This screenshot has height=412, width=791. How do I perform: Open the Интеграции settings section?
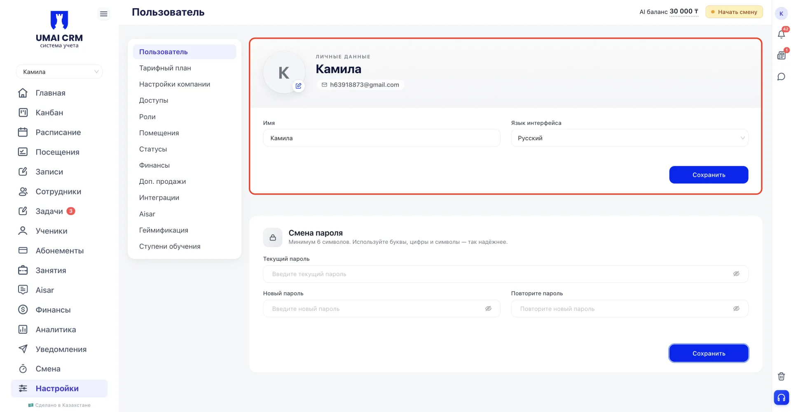[184, 198]
